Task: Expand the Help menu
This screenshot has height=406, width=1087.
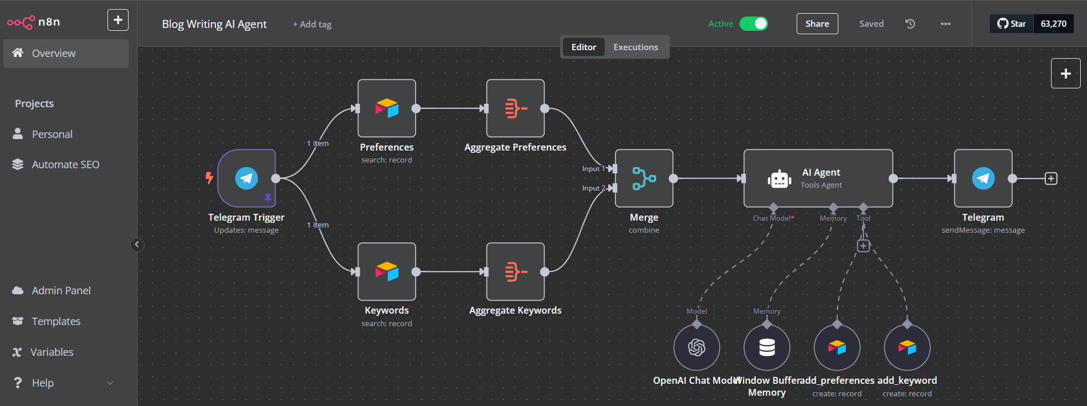Action: click(63, 383)
